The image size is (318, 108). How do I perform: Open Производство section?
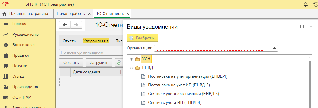click(x=25, y=87)
